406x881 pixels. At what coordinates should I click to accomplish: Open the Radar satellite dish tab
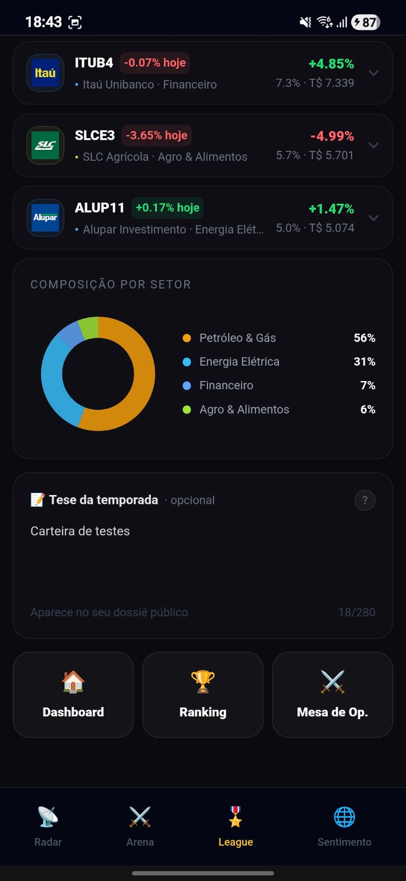(48, 825)
